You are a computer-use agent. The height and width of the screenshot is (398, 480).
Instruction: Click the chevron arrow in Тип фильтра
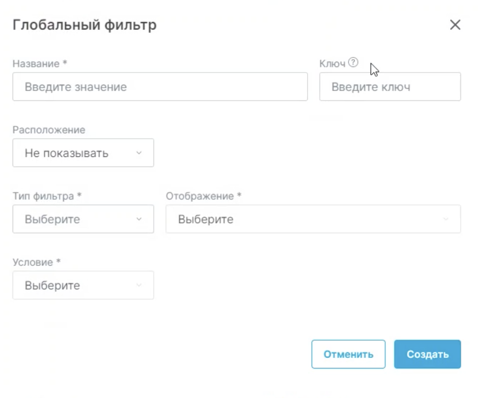coord(139,219)
